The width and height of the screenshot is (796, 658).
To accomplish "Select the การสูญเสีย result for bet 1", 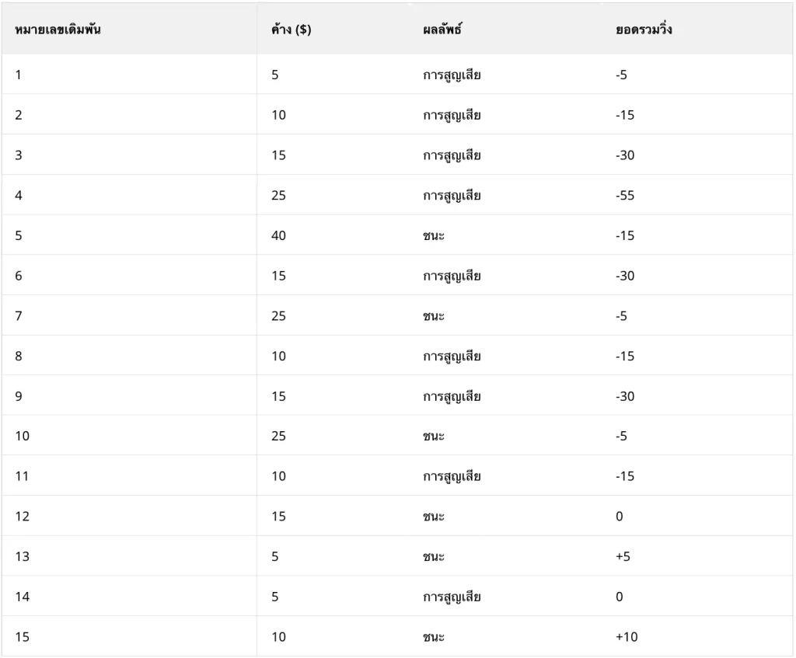I will (x=452, y=75).
